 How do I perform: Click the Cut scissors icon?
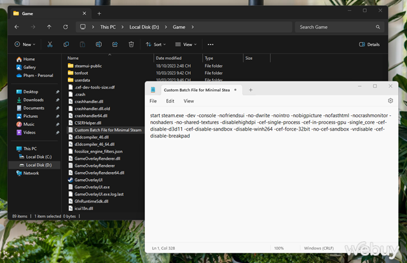coord(50,45)
